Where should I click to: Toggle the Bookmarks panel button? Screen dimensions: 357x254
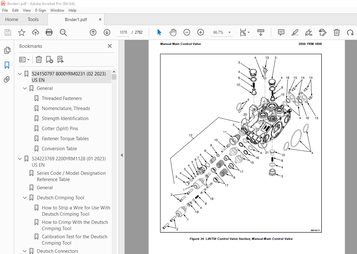click(x=7, y=65)
